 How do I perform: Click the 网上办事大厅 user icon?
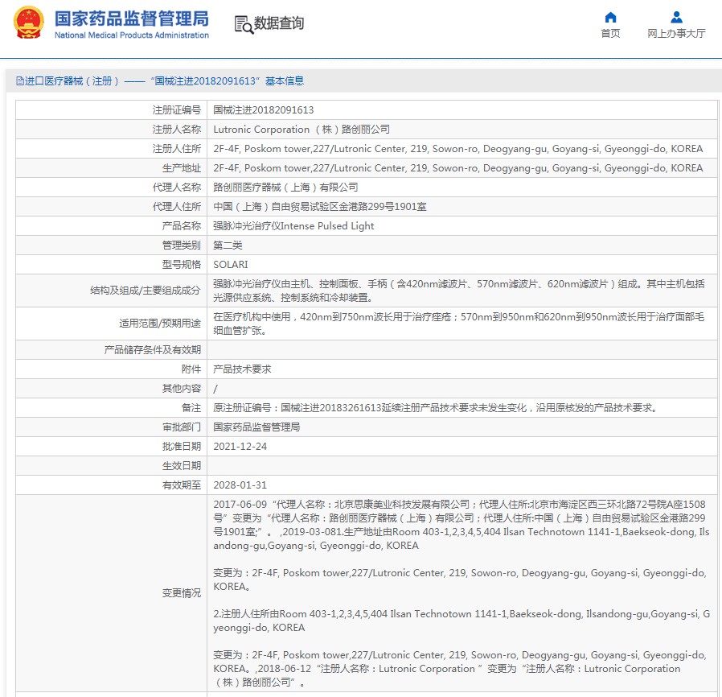click(x=676, y=18)
